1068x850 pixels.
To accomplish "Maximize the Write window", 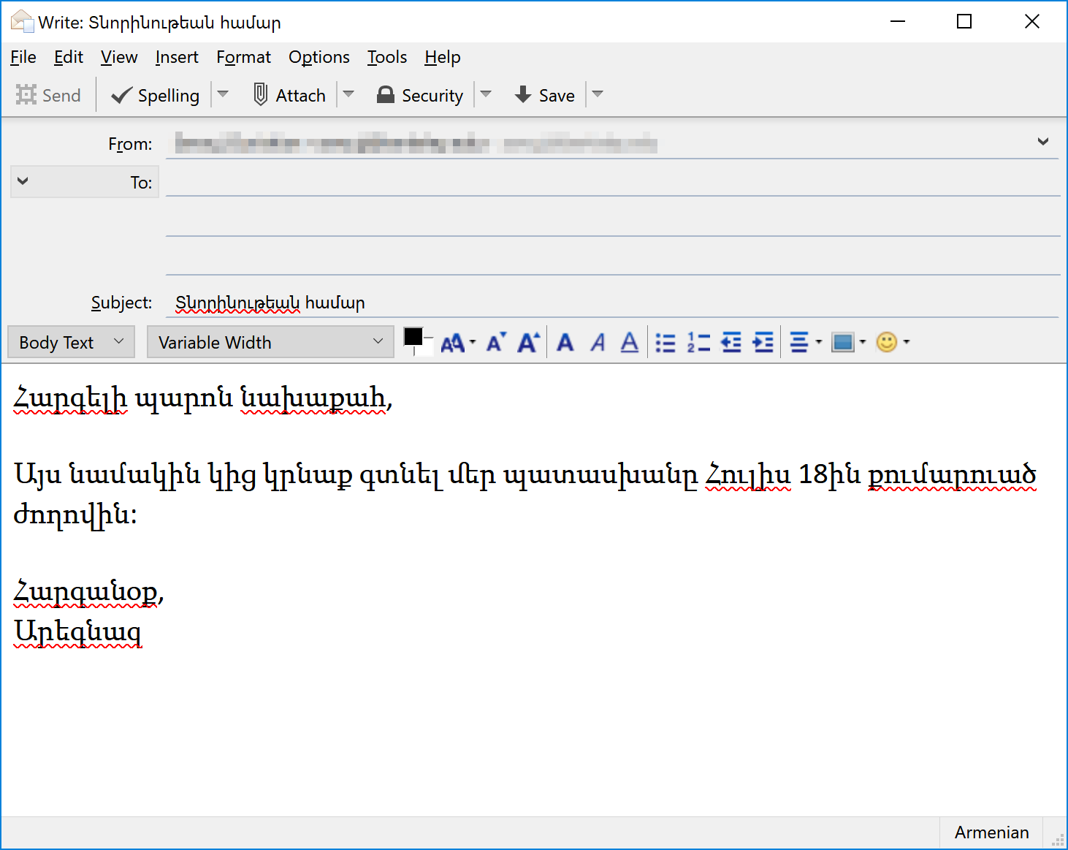I will pyautogui.click(x=964, y=21).
